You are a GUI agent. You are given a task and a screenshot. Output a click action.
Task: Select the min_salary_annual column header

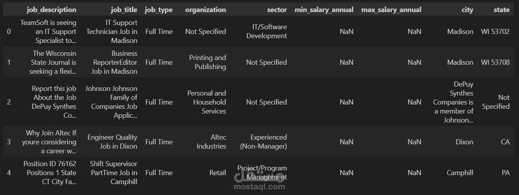pos(324,10)
